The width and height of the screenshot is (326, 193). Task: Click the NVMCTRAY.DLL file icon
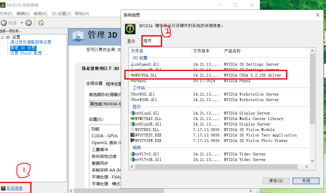(x=133, y=119)
